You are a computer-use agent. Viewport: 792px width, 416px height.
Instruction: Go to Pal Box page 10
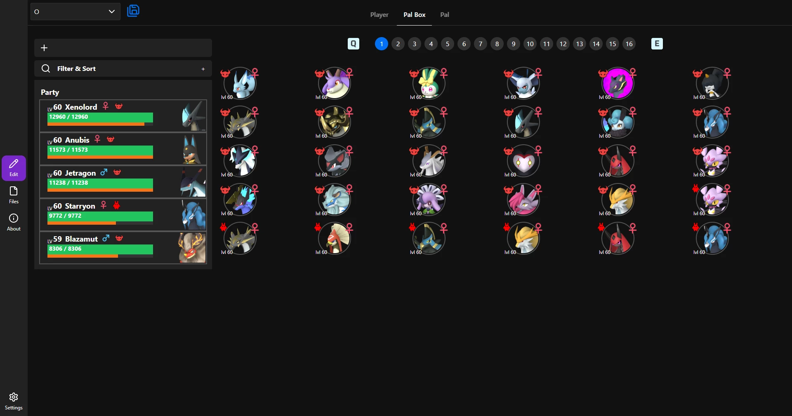click(x=530, y=44)
